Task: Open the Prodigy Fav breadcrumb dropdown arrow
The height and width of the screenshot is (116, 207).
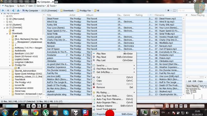Action: coord(92,11)
